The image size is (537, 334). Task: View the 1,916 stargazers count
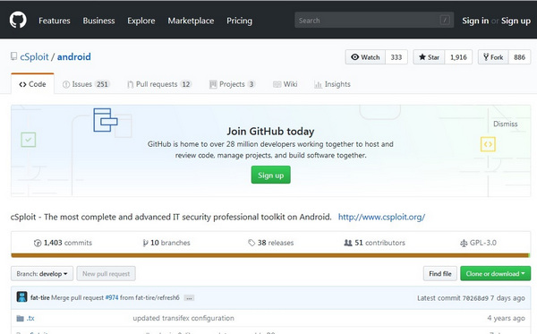coord(458,57)
